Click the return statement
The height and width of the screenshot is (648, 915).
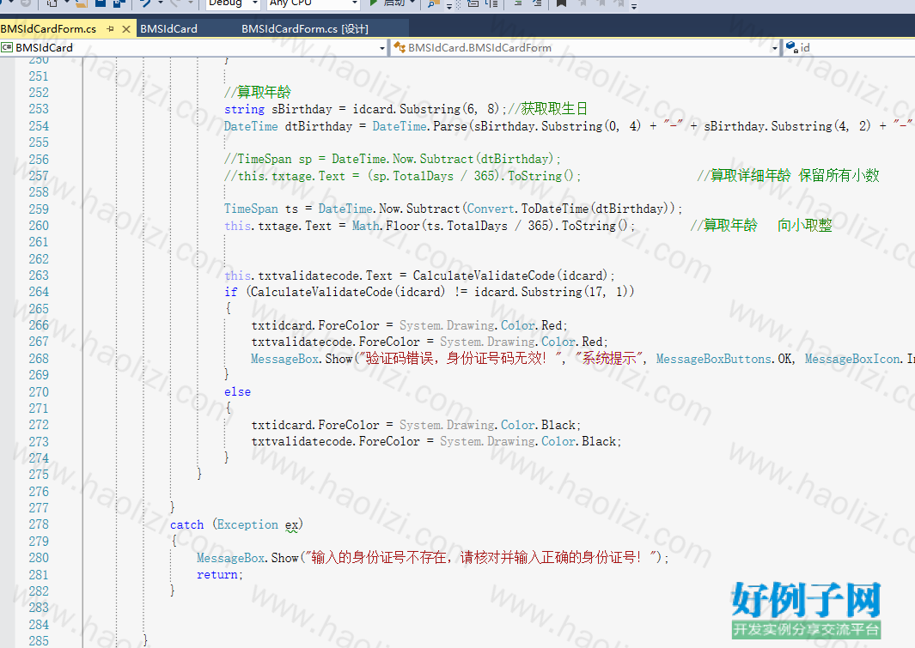point(219,575)
